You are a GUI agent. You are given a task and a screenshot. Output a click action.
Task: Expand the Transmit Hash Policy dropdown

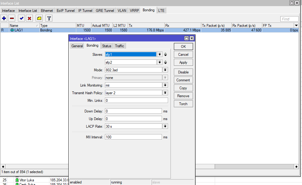pos(165,93)
